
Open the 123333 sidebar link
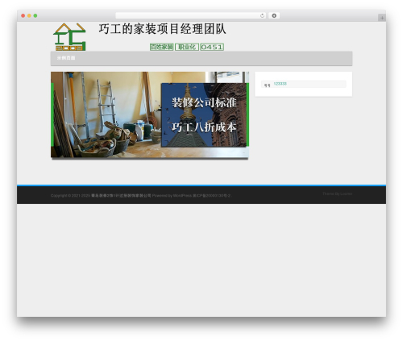[x=280, y=84]
